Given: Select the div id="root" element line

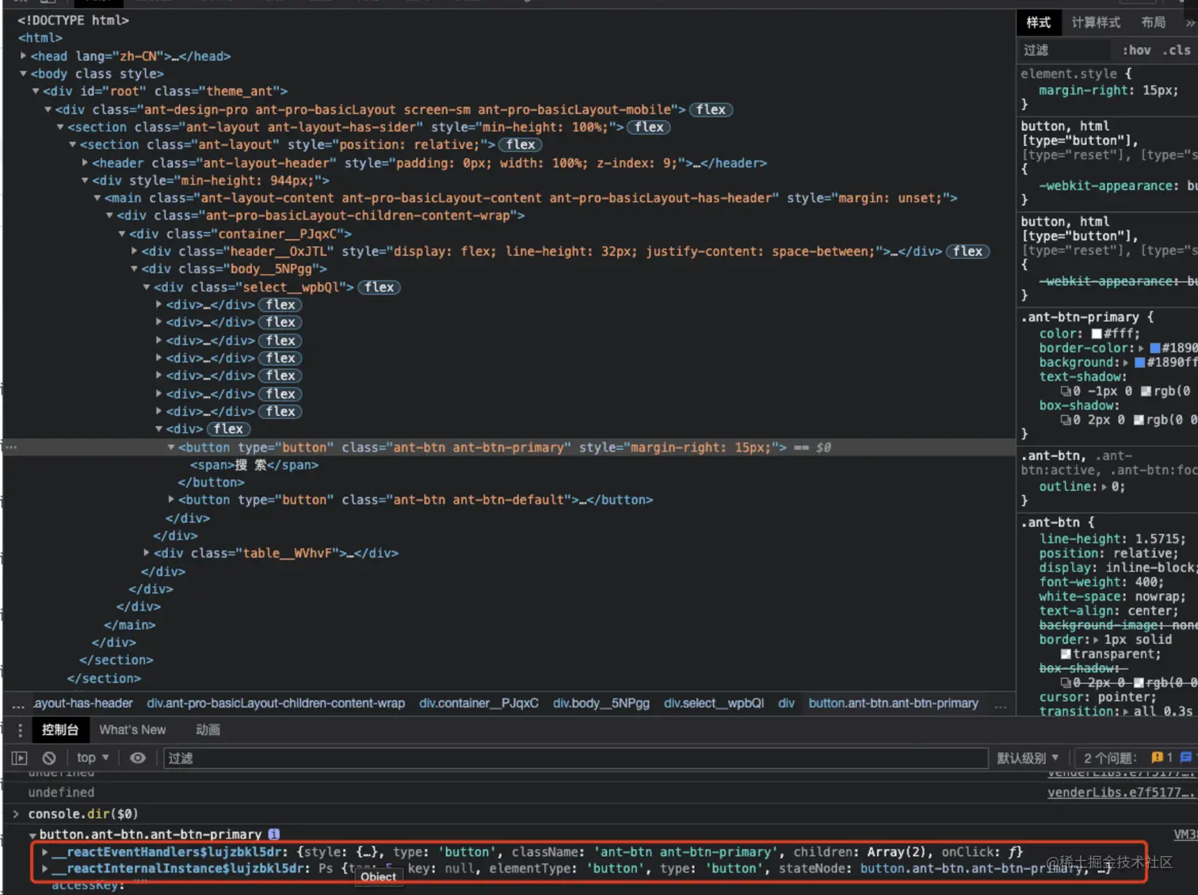Looking at the screenshot, I should pos(165,91).
